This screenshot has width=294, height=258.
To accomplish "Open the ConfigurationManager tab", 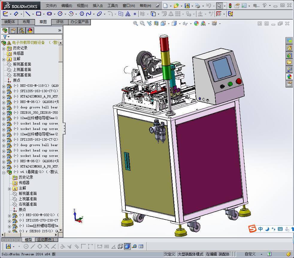I will [x=21, y=31].
